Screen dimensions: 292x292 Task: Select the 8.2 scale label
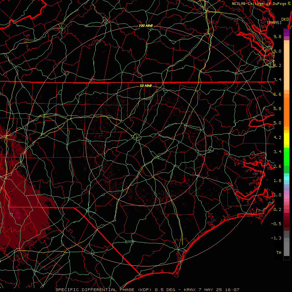click(277, 65)
